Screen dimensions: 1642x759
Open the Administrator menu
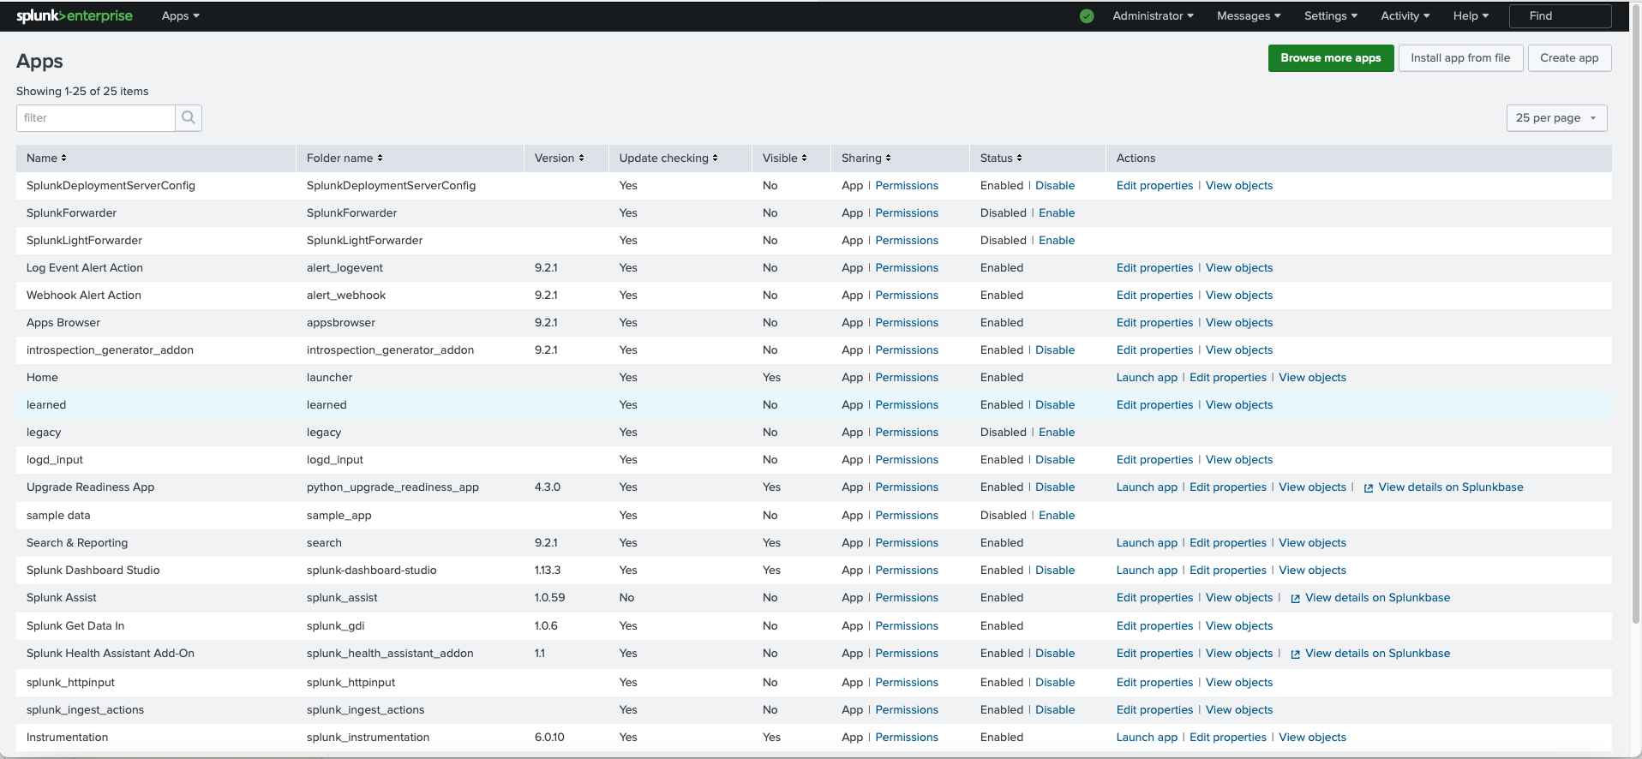click(1153, 16)
